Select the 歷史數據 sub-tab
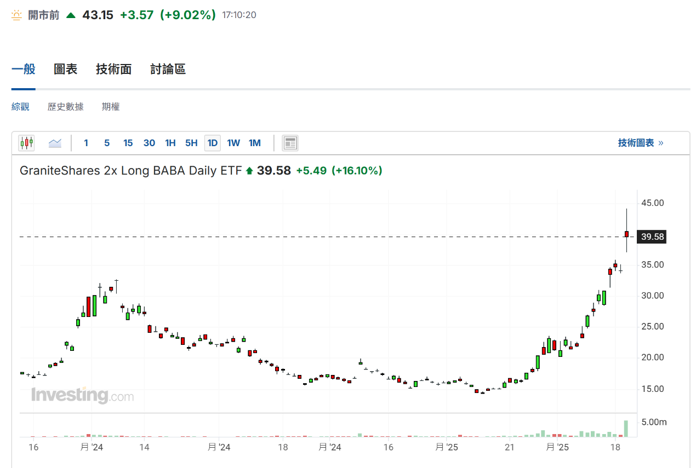This screenshot has width=696, height=468. coord(66,107)
